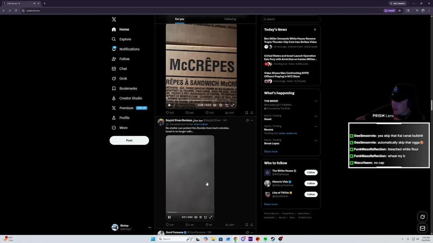The image size is (433, 243).
Task: Pause the Seyyid Sinan video
Action: [169, 217]
